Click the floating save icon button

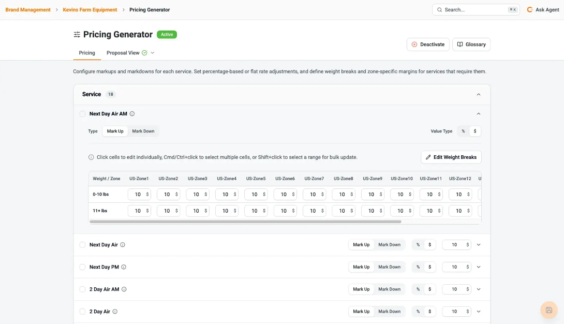549,310
